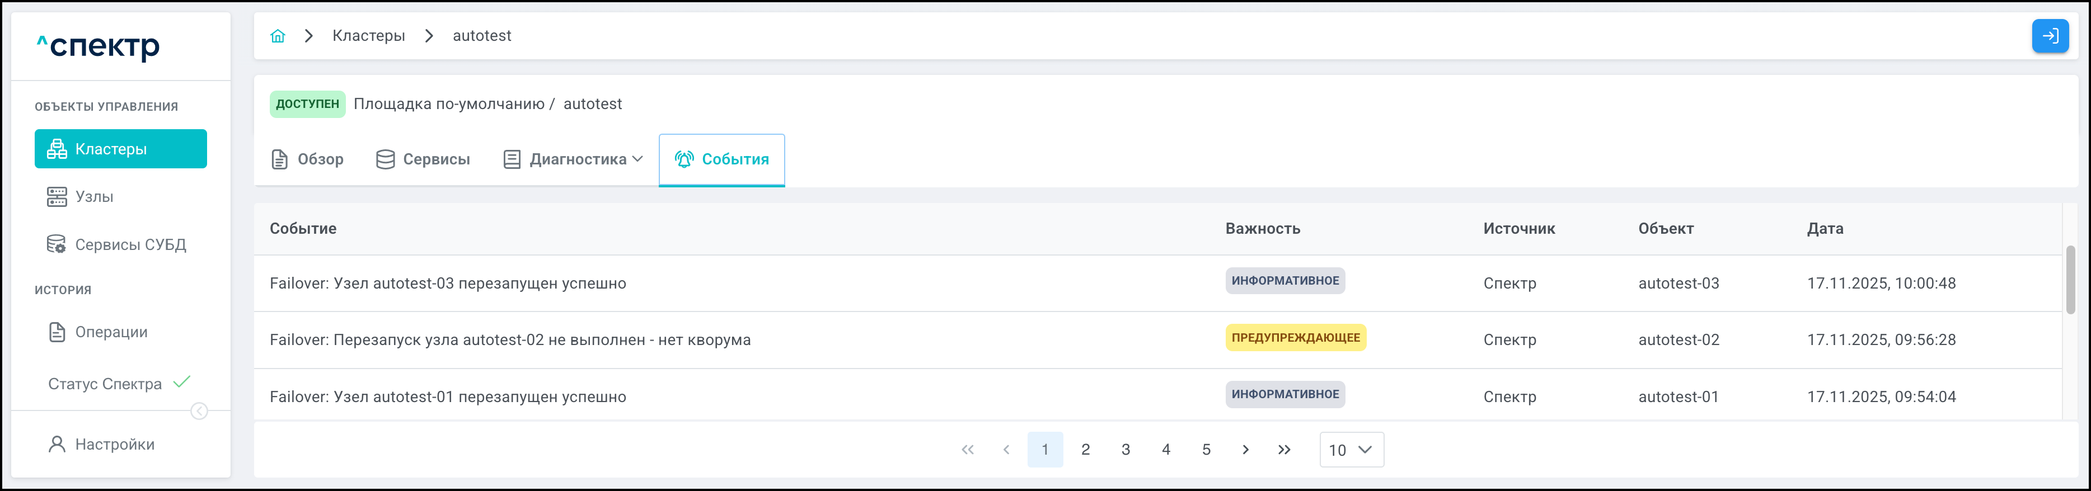The image size is (2091, 491).
Task: Open the Кластеры sidebar section
Action: point(120,149)
